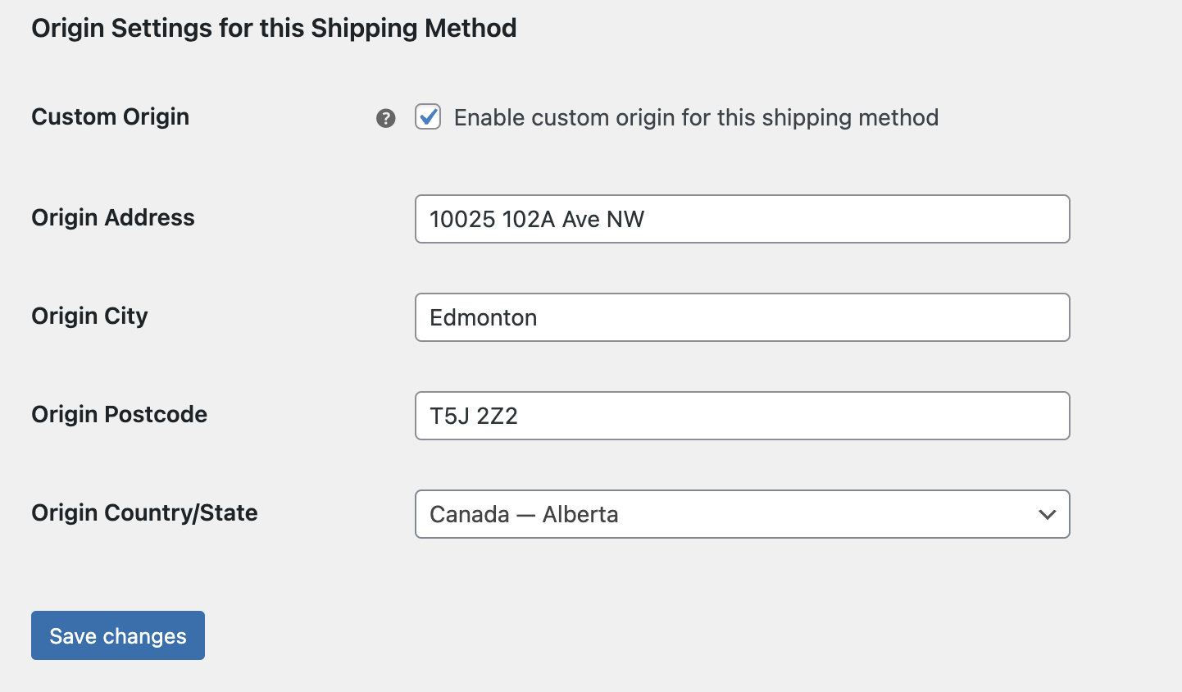1182x692 pixels.
Task: Select a different state from country dropdown
Action: (x=742, y=515)
